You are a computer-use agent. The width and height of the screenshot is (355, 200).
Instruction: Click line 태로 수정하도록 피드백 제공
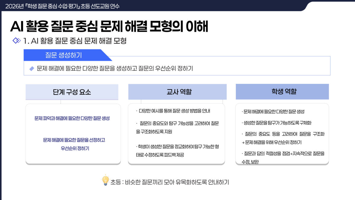[160, 155]
